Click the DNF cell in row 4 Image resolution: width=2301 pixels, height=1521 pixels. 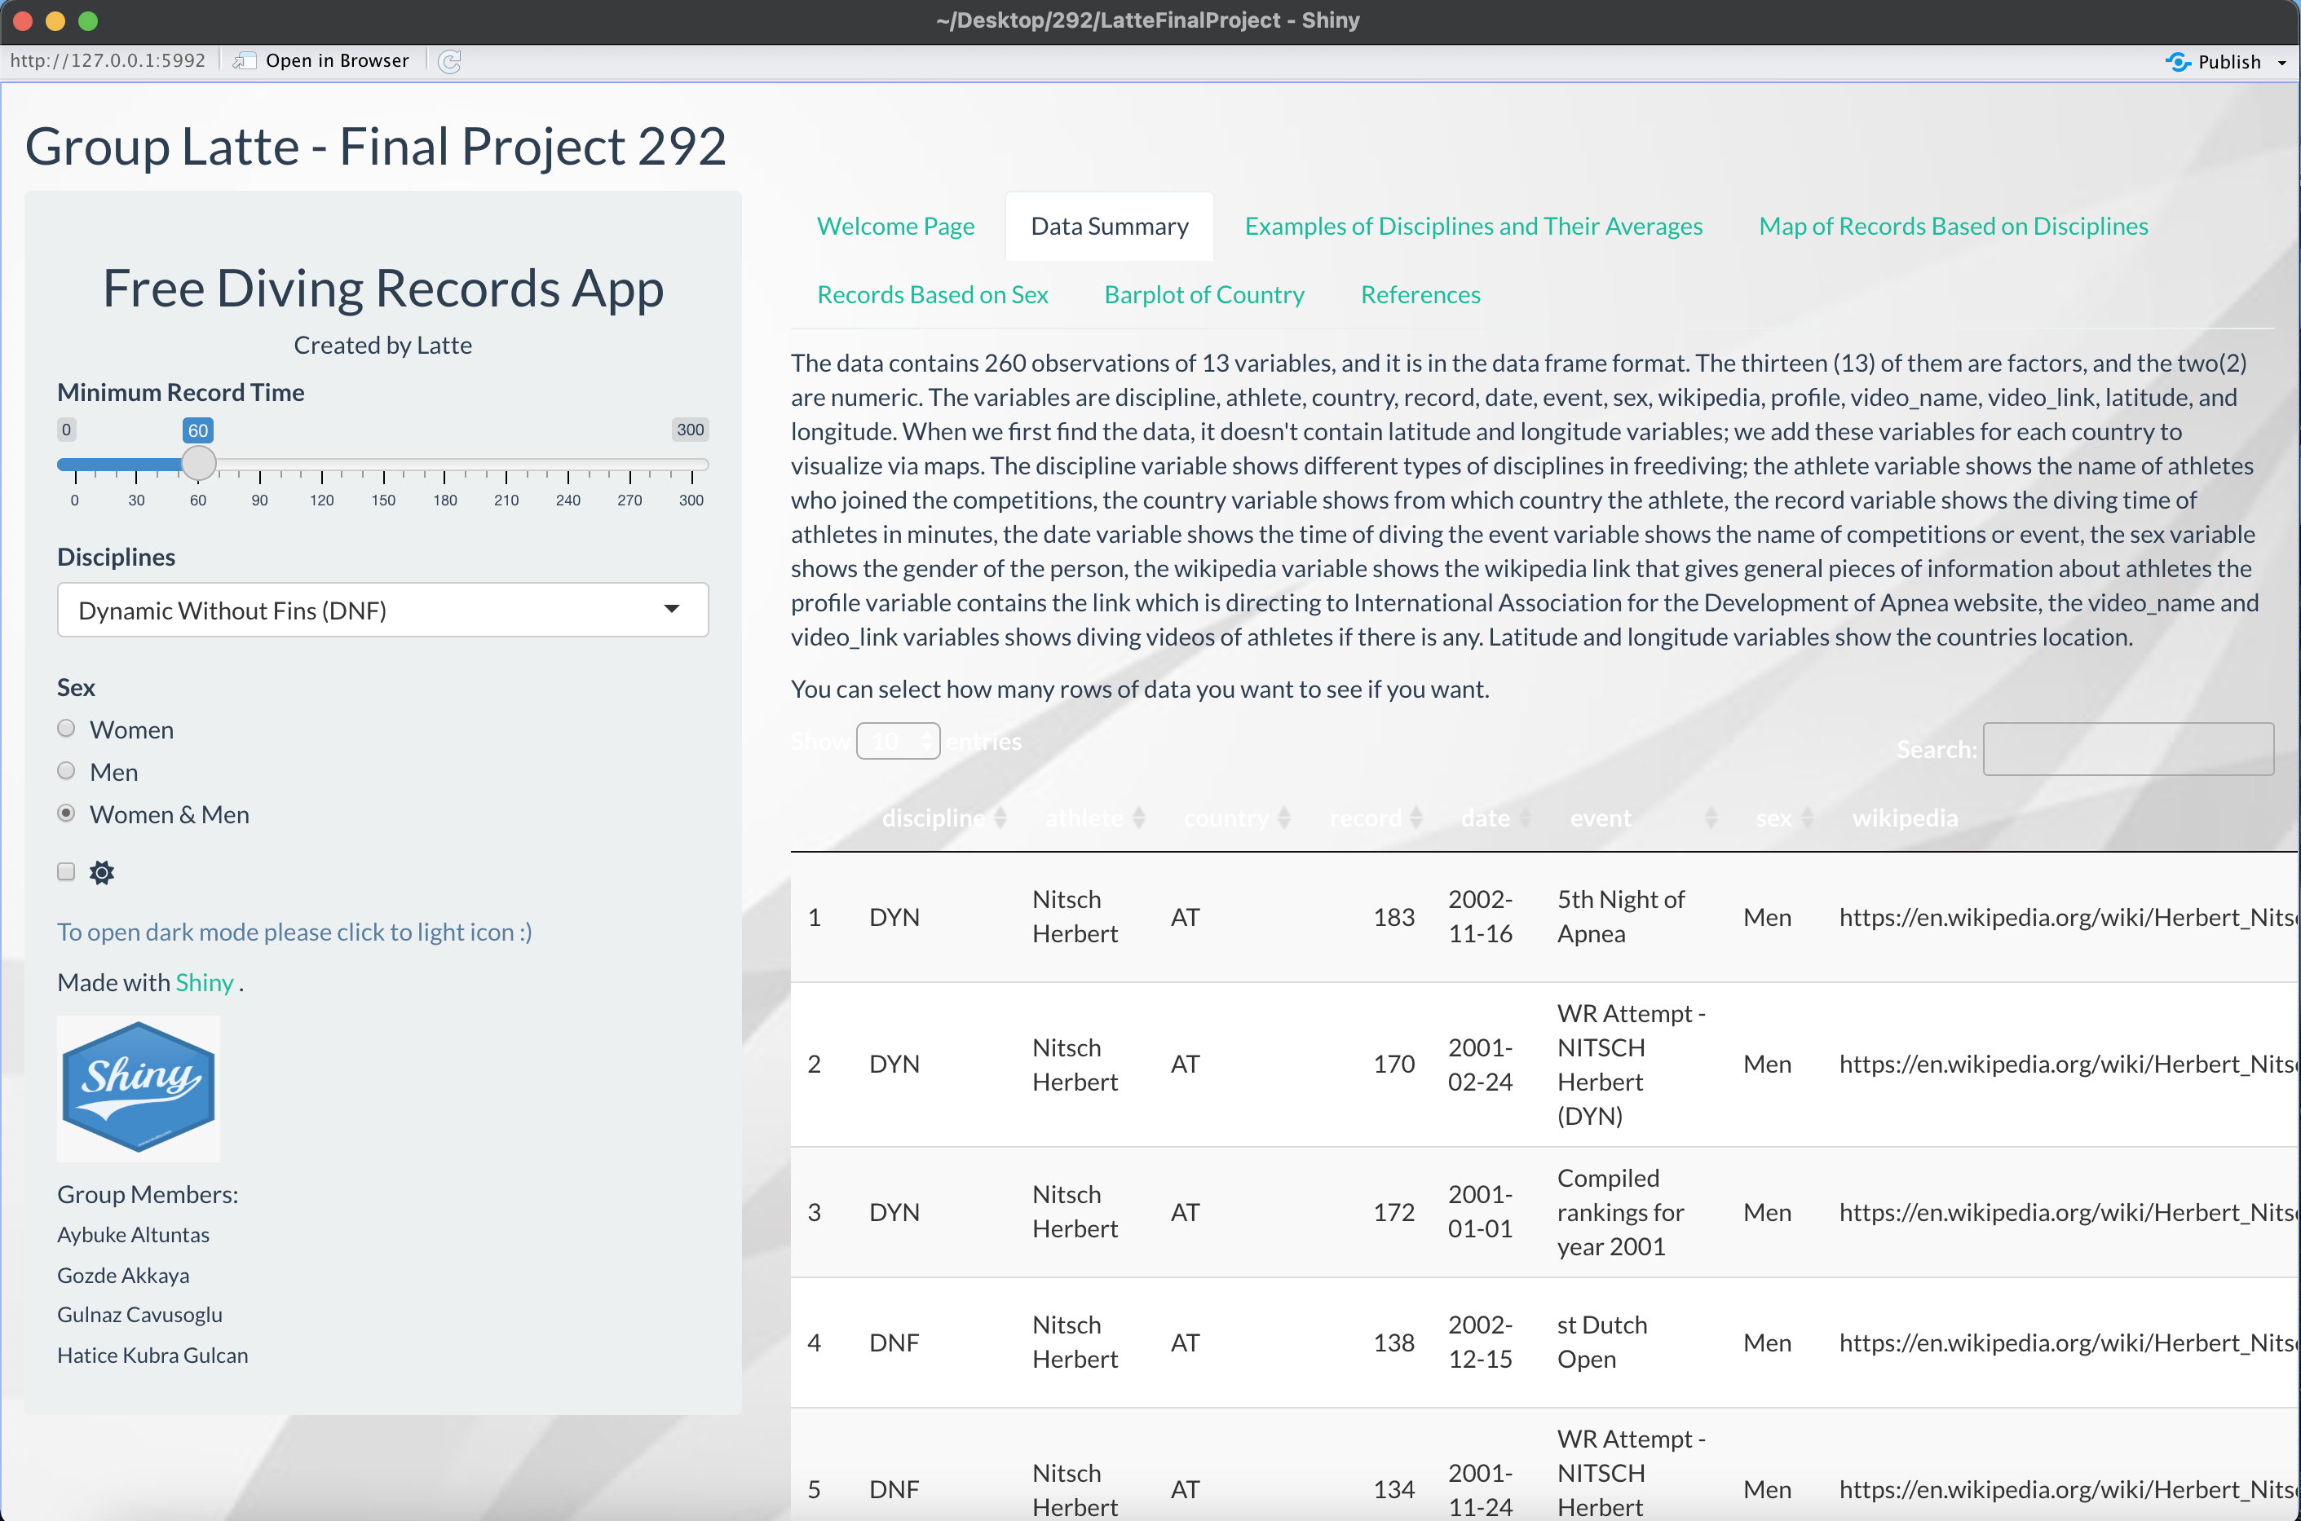pos(894,1342)
